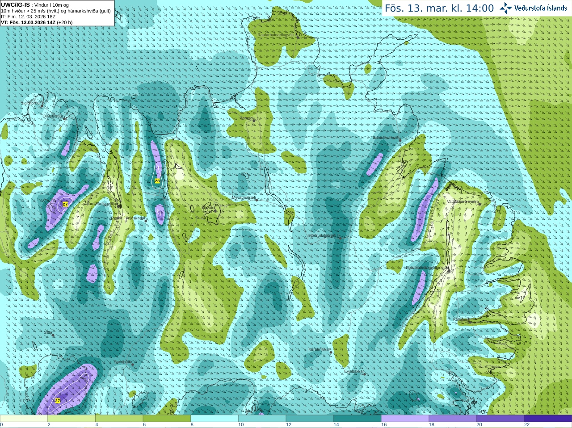Viewport: 572px width, 428px height.
Task: Click the 2–4 m/s light green legend swatch
Action: click(71, 419)
